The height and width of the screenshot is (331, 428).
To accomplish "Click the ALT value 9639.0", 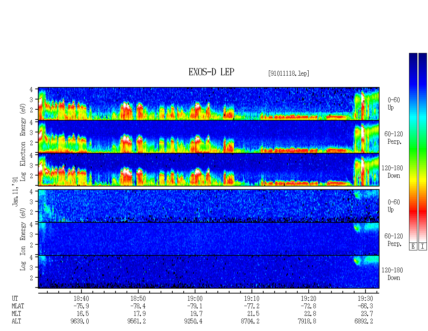I will pos(80,322).
